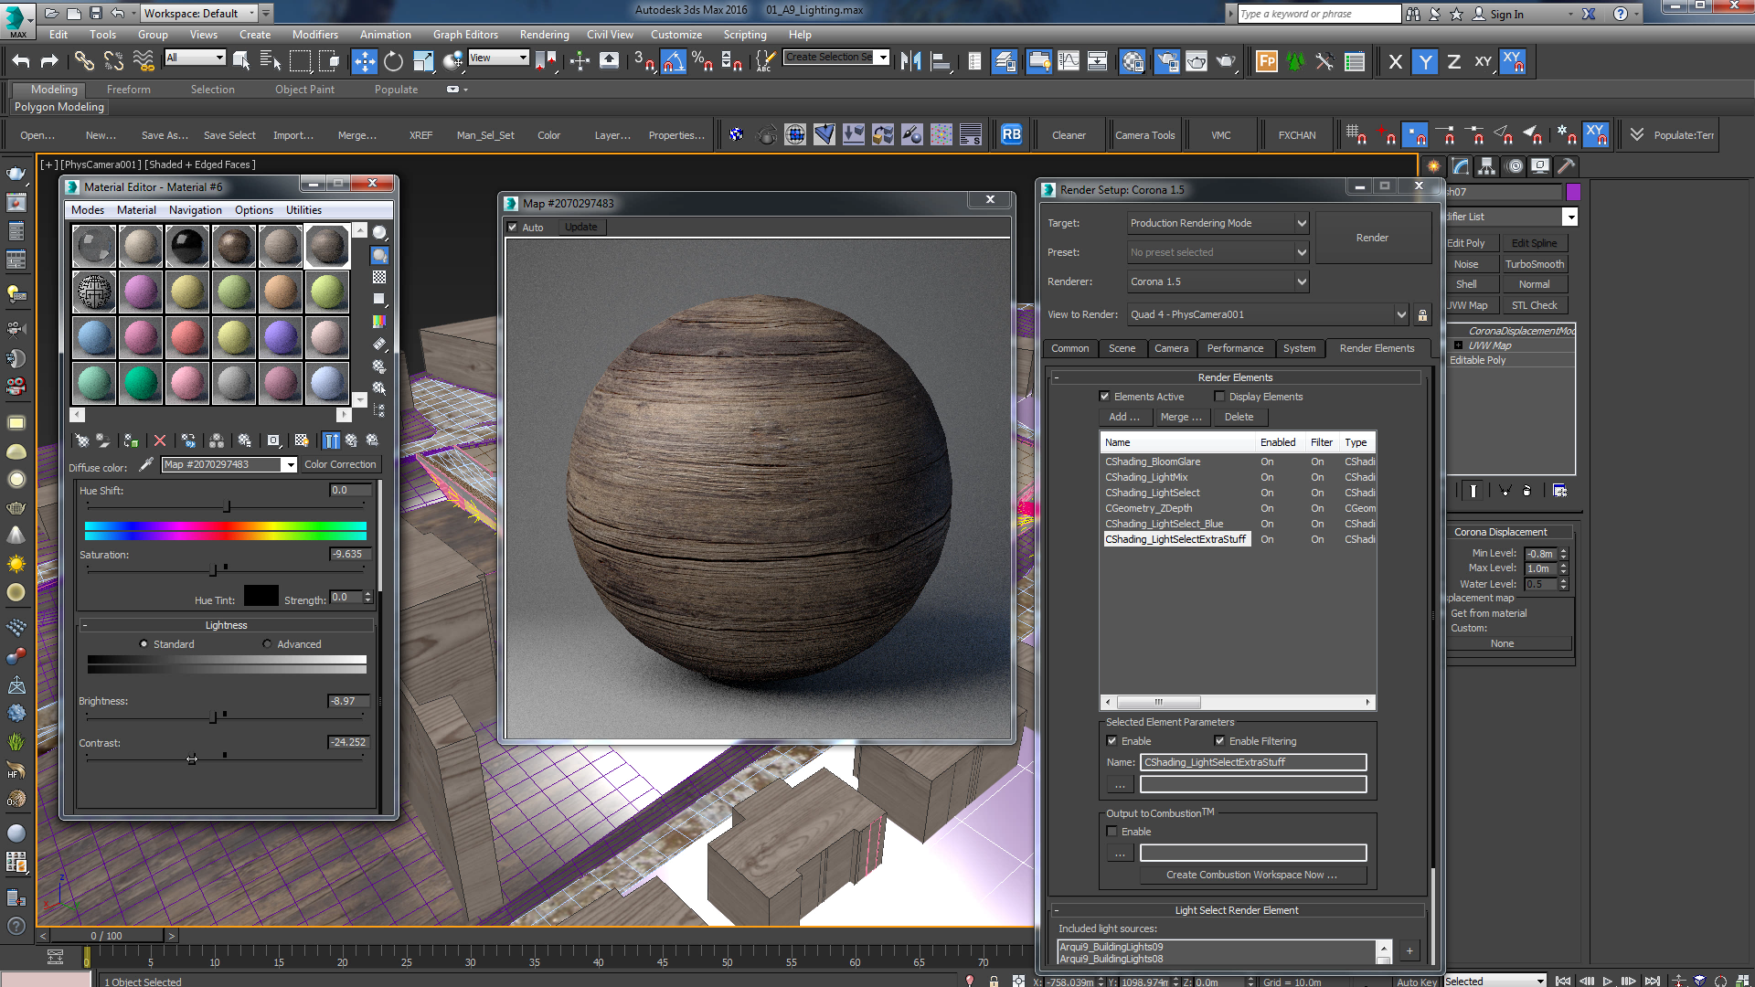Click Add... under Render Elements
The height and width of the screenshot is (987, 1755).
click(x=1124, y=418)
